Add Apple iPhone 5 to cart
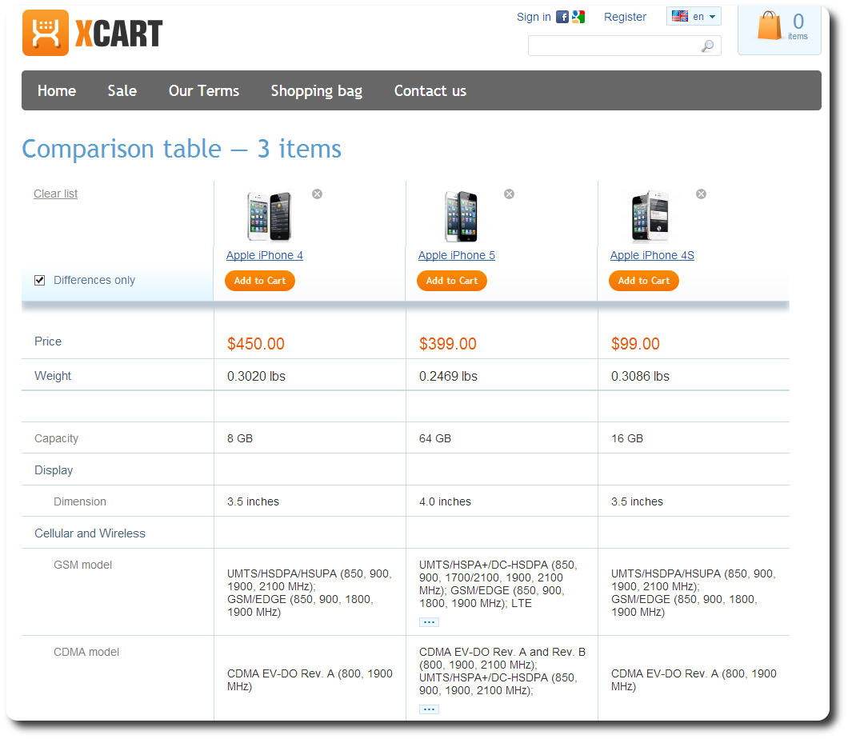The image size is (848, 739). pos(452,281)
